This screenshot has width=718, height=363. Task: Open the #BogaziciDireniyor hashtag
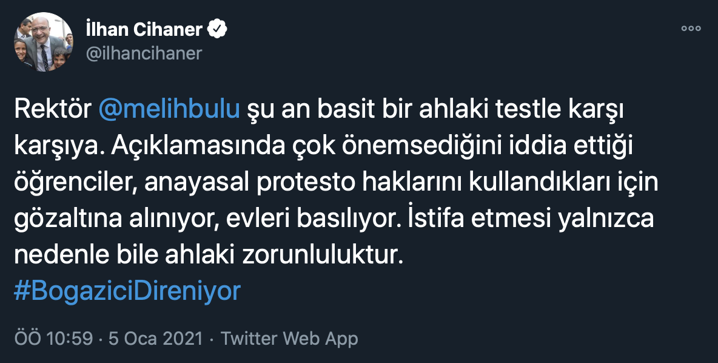coord(127,291)
